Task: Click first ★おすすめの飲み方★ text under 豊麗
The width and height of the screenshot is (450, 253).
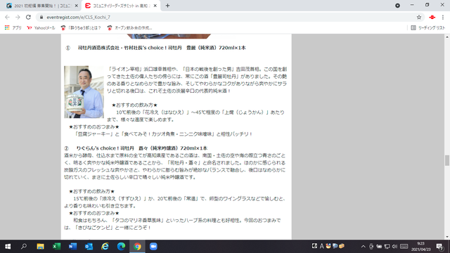Action: click(x=134, y=105)
